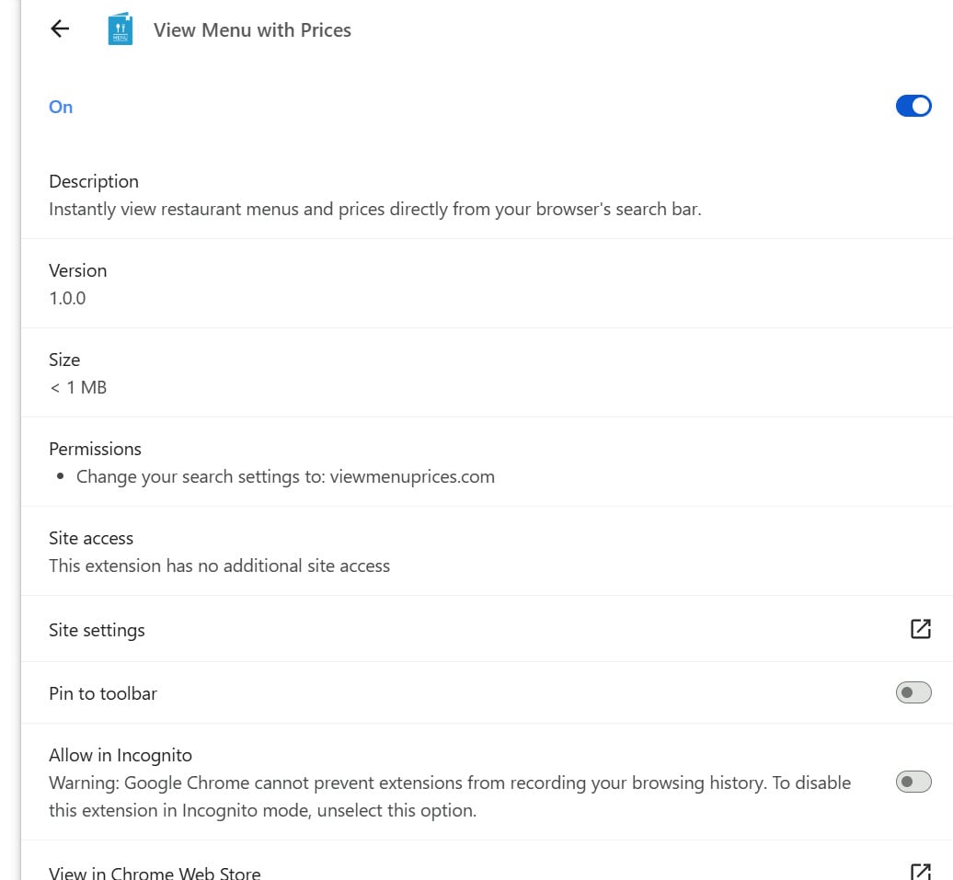Screen dimensions: 953x880
Task: Click View in Chrome Web Store text
Action: pyautogui.click(x=155, y=873)
